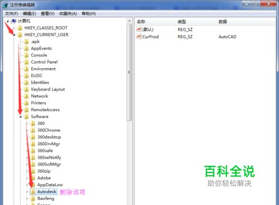This screenshot has height=205, width=279.
Task: Click the RemoteAccess folder icon
Action: [x=26, y=109]
